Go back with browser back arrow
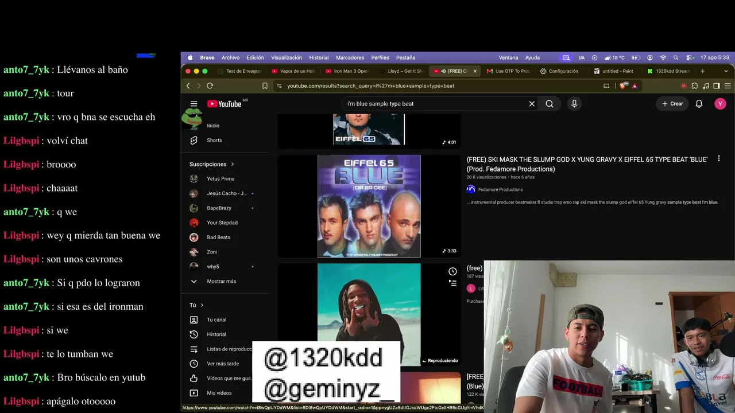735x413 pixels. [x=188, y=86]
